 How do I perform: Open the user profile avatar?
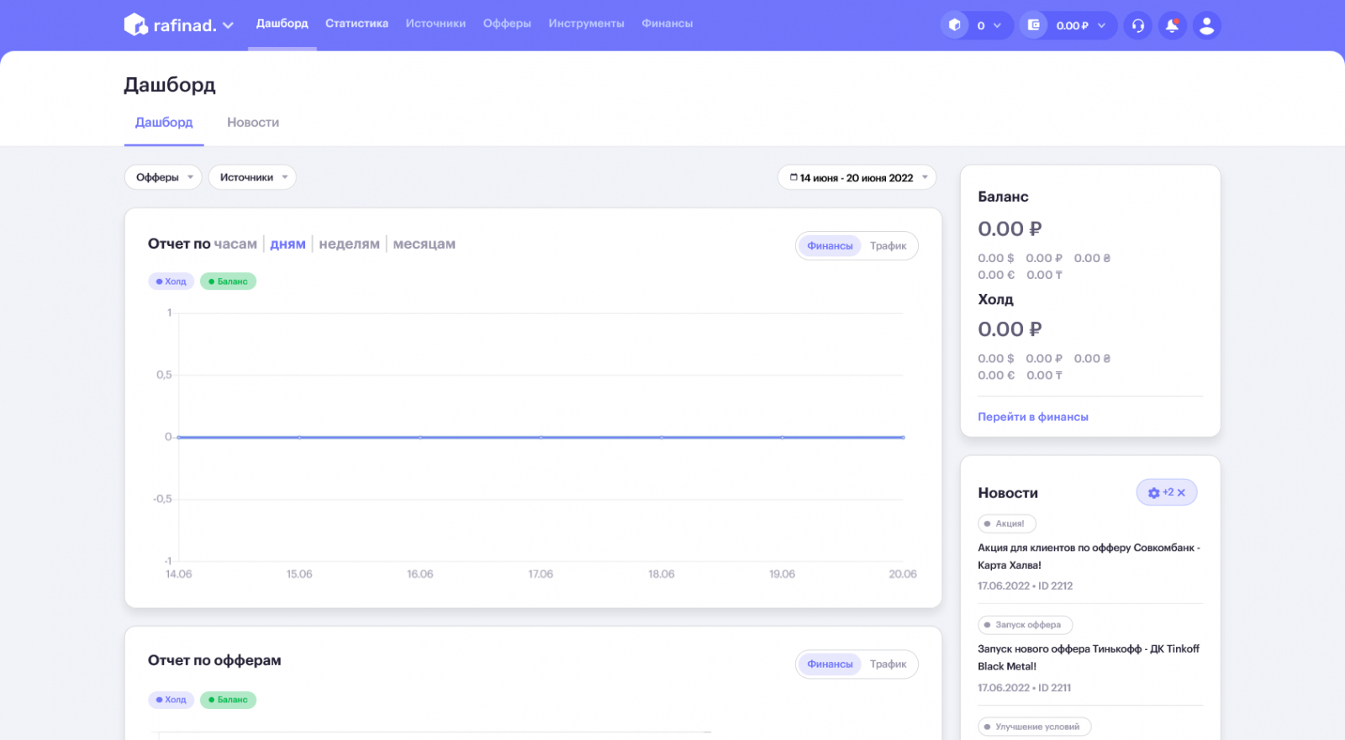point(1206,25)
